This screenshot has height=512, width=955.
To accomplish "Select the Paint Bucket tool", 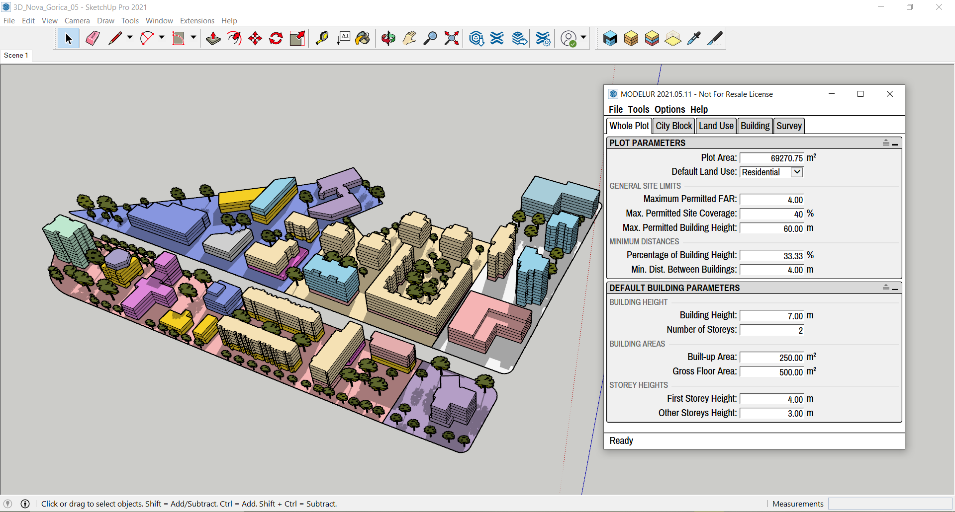I will 363,38.
